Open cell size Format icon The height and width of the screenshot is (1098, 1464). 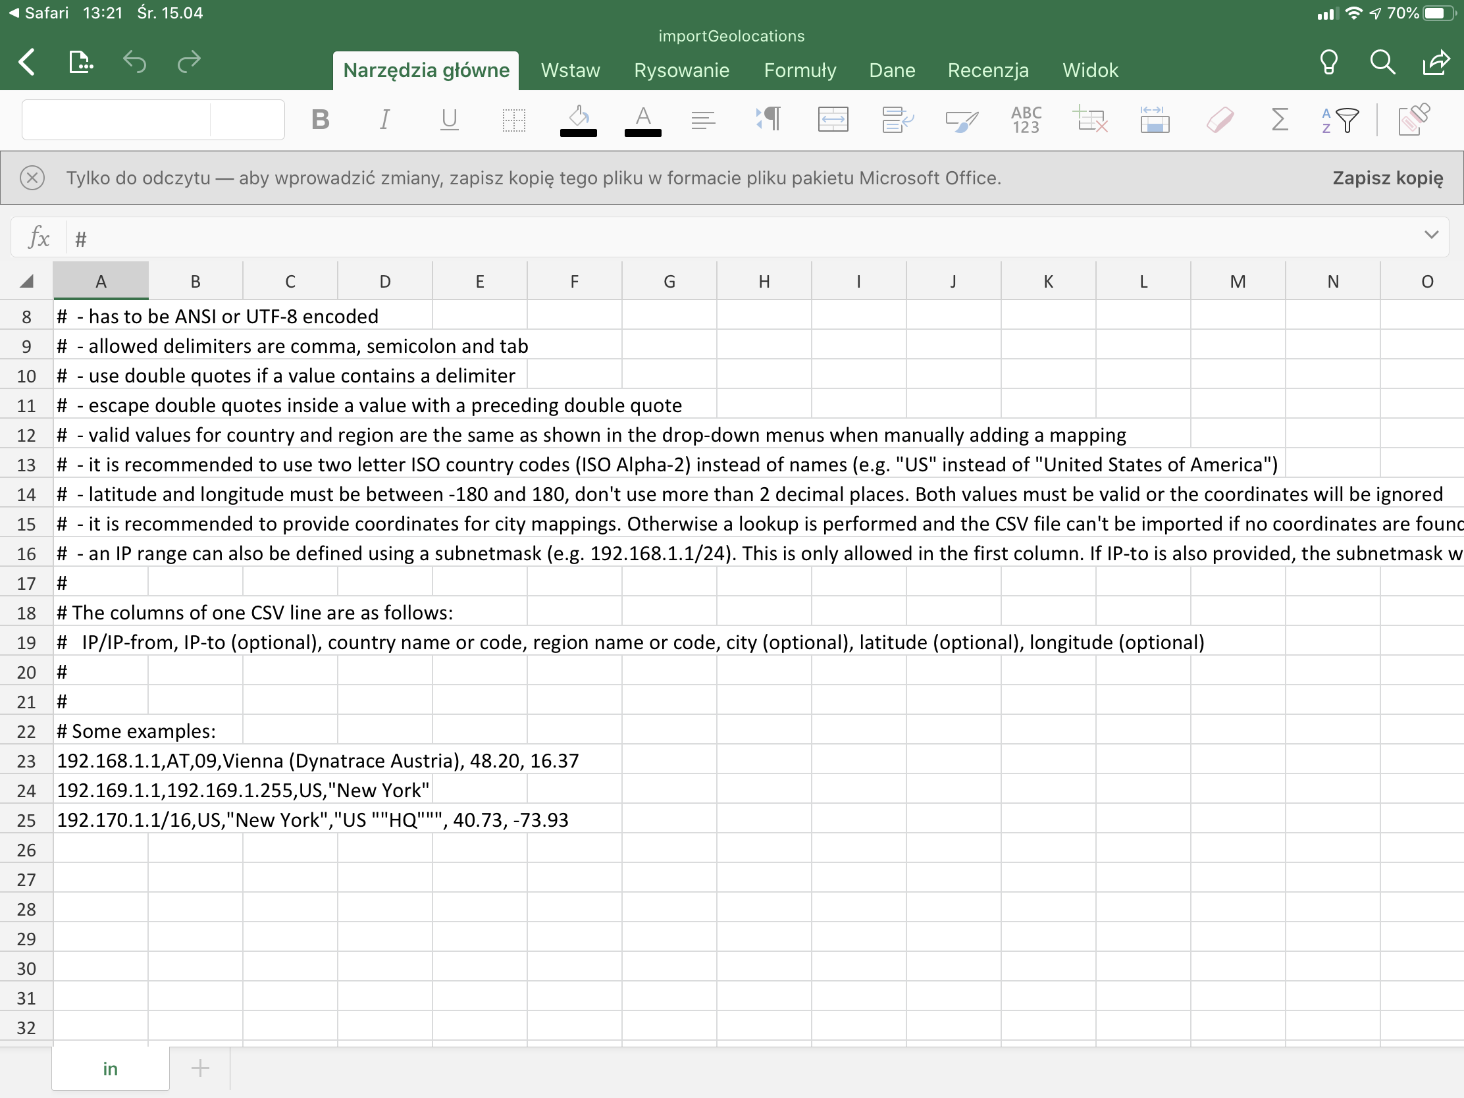pos(1155,120)
